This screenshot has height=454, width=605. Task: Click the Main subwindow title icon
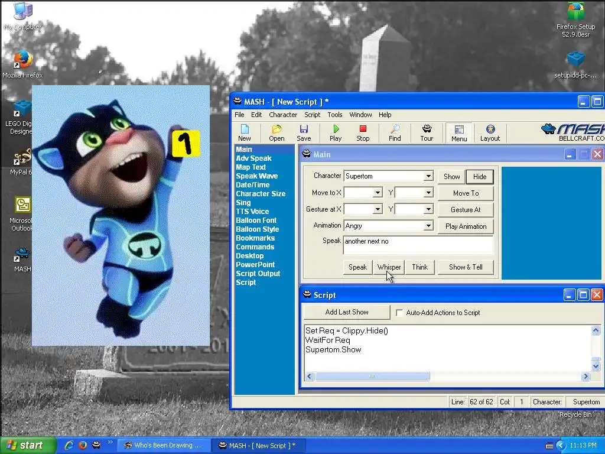[x=307, y=154]
